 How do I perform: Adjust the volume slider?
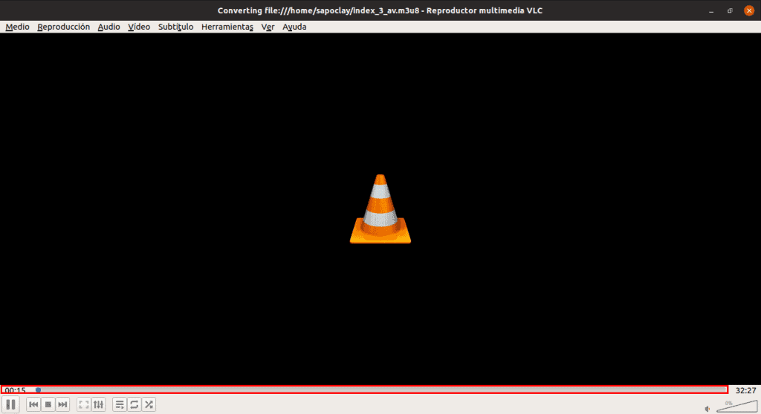[736, 407]
